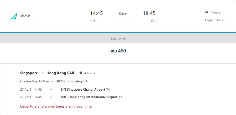Click the Boeing73A aircraft type
The height and width of the screenshot is (115, 236).
click(x=79, y=81)
